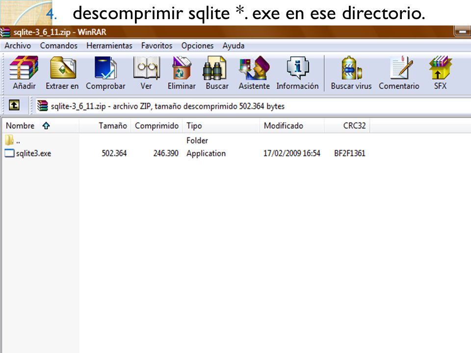Sort by Nombre column header

(40, 126)
